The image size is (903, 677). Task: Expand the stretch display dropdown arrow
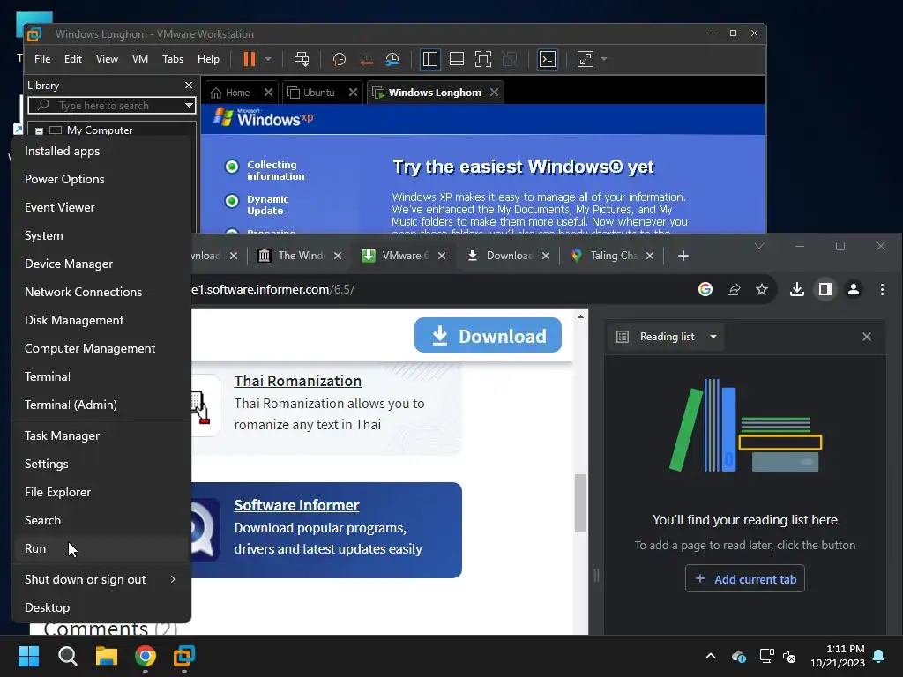click(603, 59)
